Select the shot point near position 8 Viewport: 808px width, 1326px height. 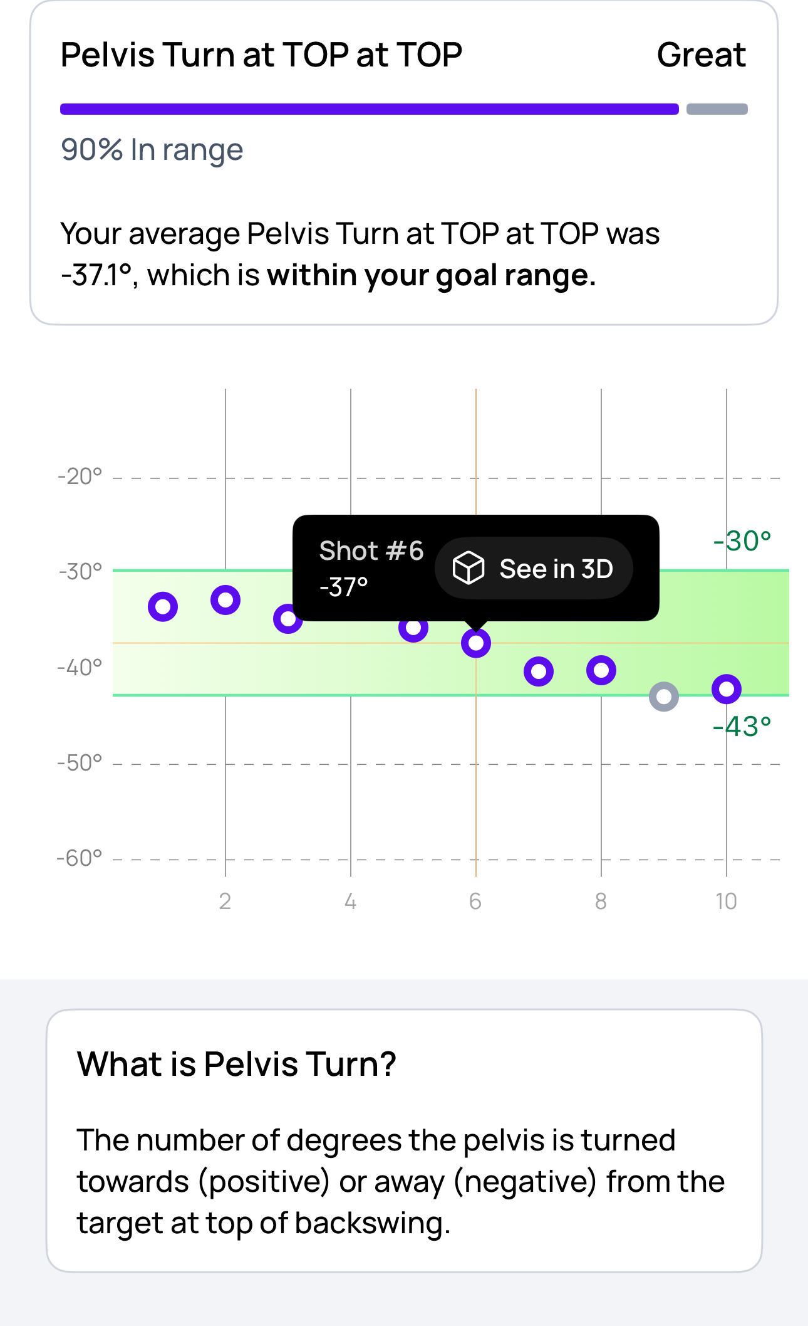point(601,670)
